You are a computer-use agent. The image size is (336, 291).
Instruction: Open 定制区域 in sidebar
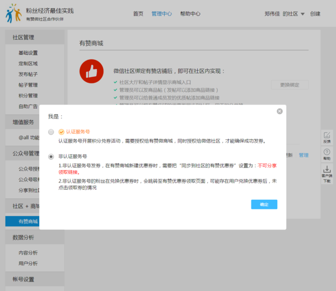coord(28,64)
